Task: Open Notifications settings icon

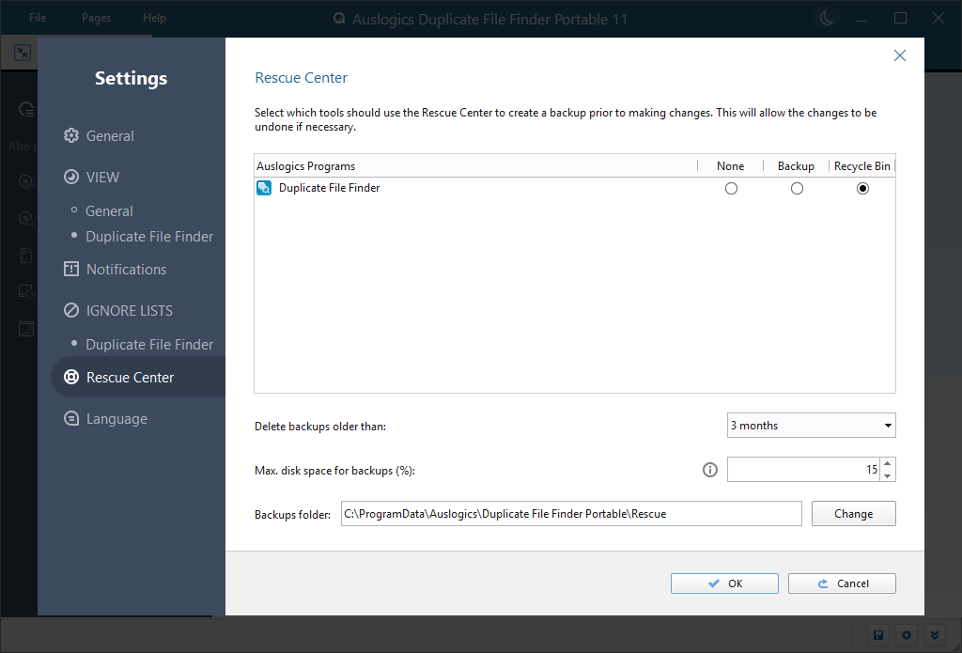Action: 71,269
